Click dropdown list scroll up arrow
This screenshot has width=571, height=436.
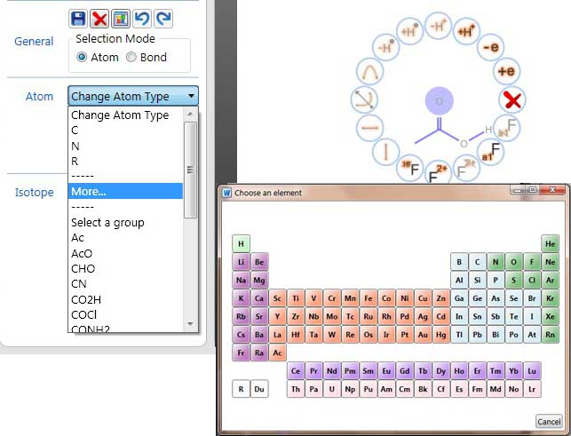point(190,114)
